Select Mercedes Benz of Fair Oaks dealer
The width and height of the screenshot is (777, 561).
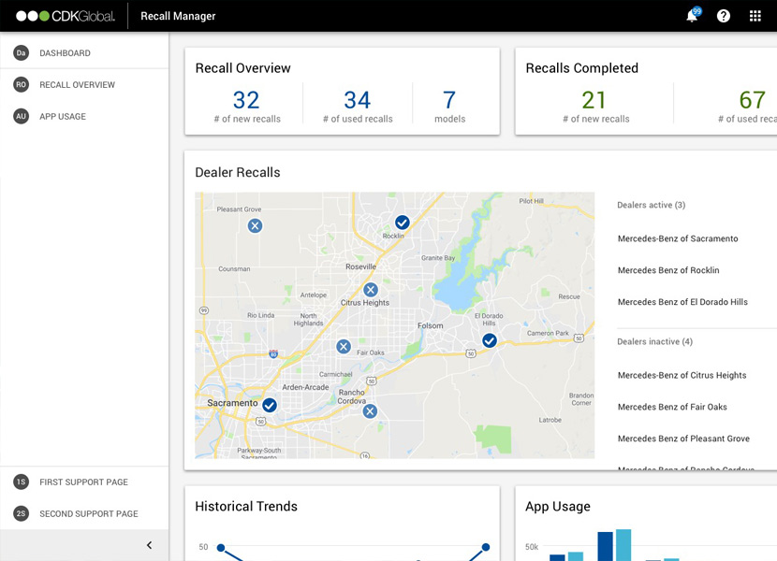(672, 407)
